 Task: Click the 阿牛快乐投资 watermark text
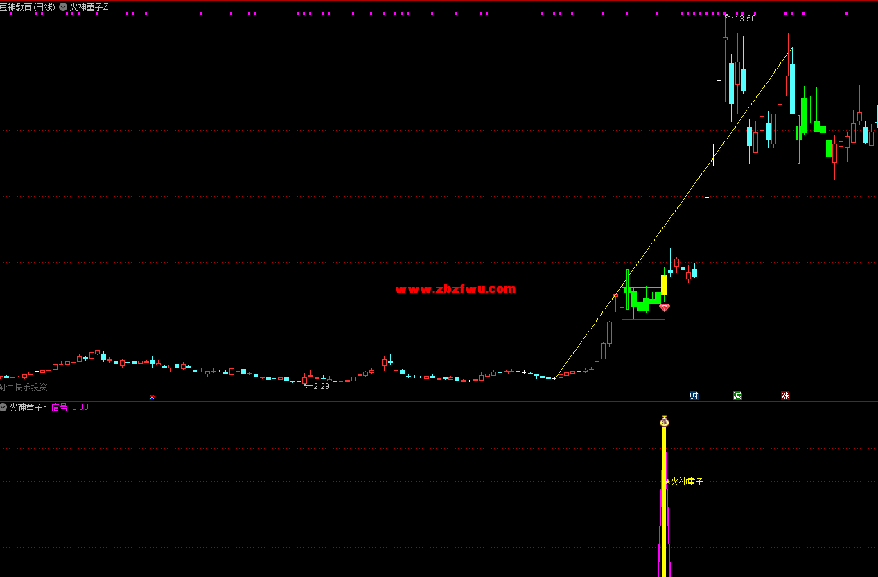pyautogui.click(x=24, y=387)
